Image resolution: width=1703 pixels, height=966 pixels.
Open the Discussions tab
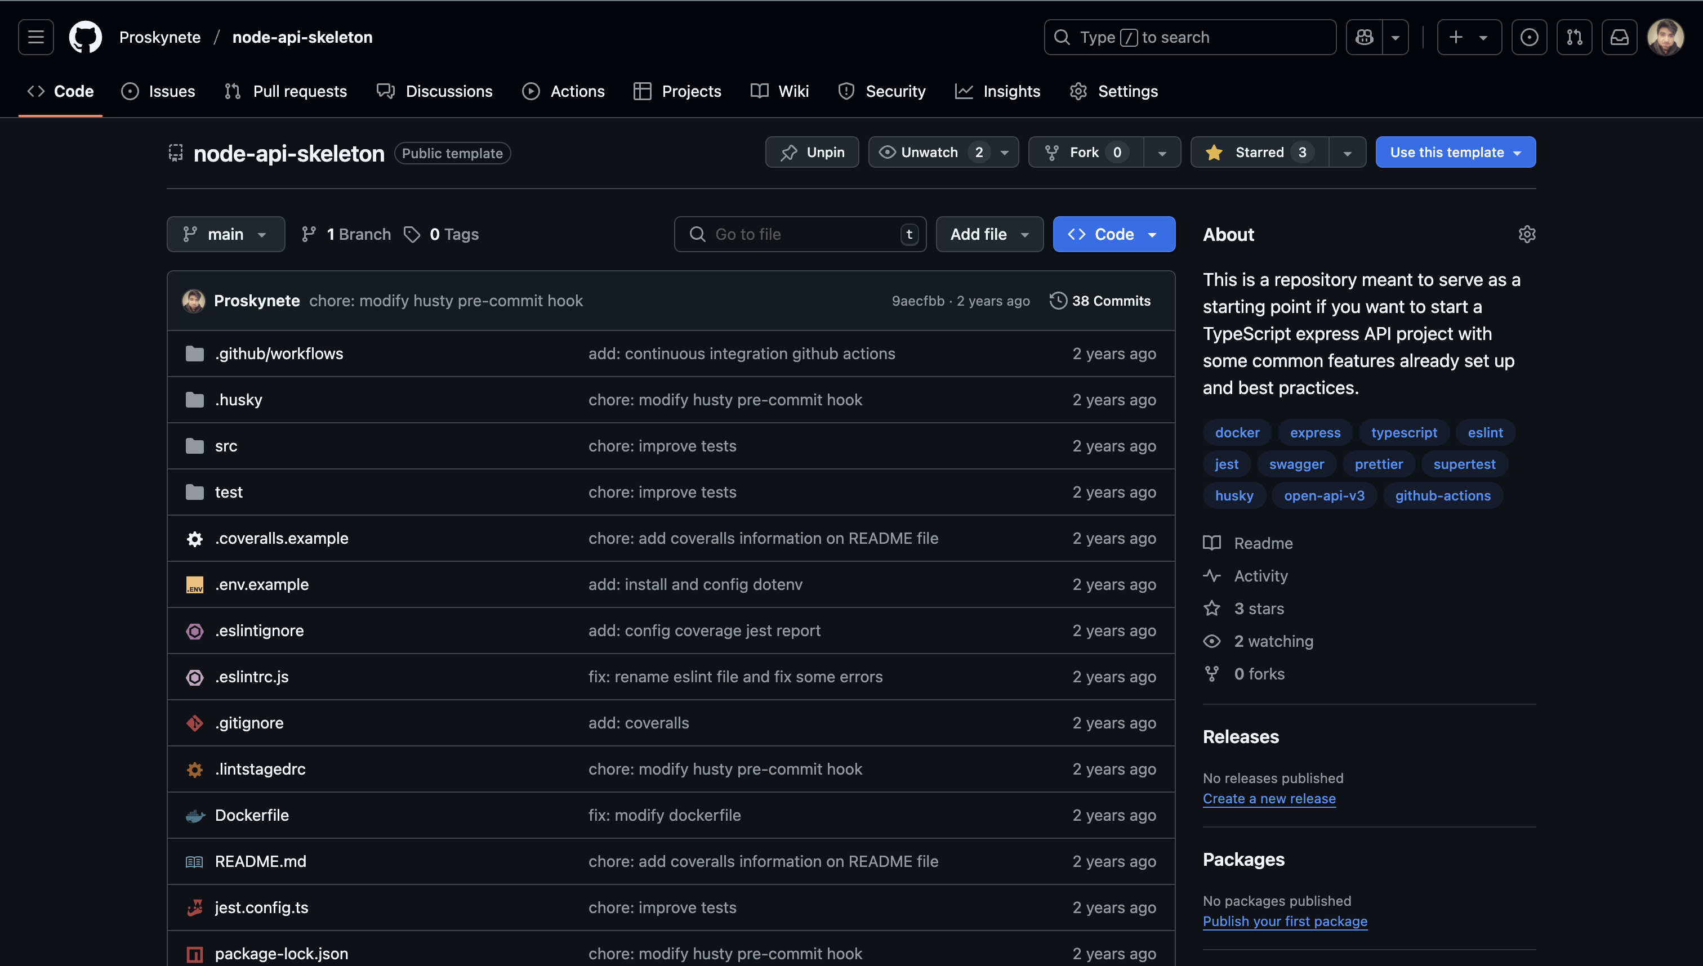coord(435,91)
